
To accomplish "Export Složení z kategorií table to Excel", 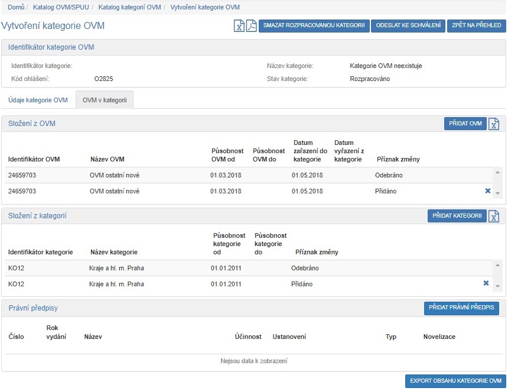I will click(494, 216).
